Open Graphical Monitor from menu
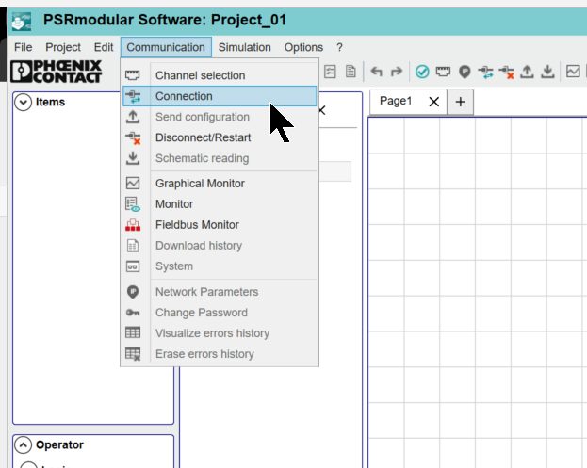This screenshot has height=468, width=587. [x=220, y=184]
